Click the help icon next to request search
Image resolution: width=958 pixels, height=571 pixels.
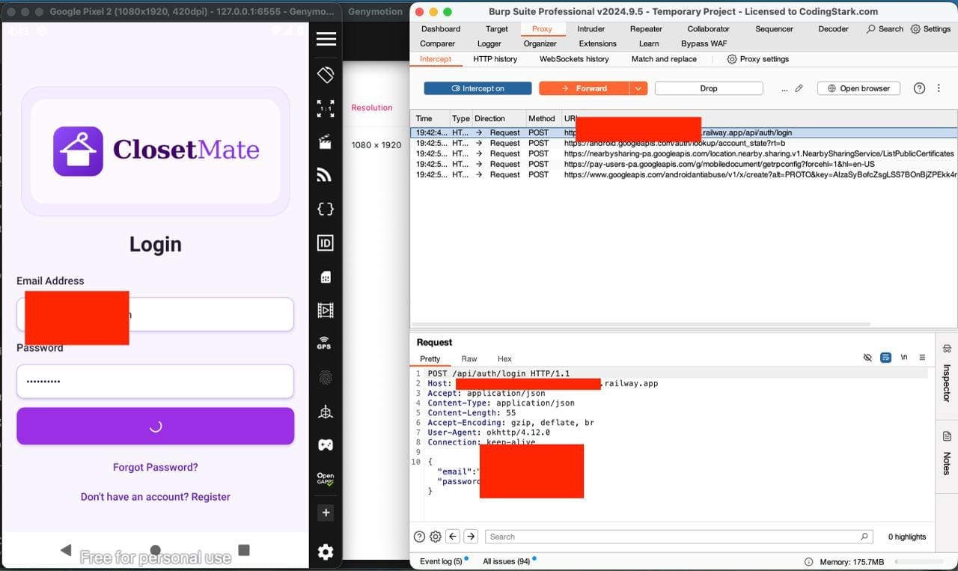[419, 537]
